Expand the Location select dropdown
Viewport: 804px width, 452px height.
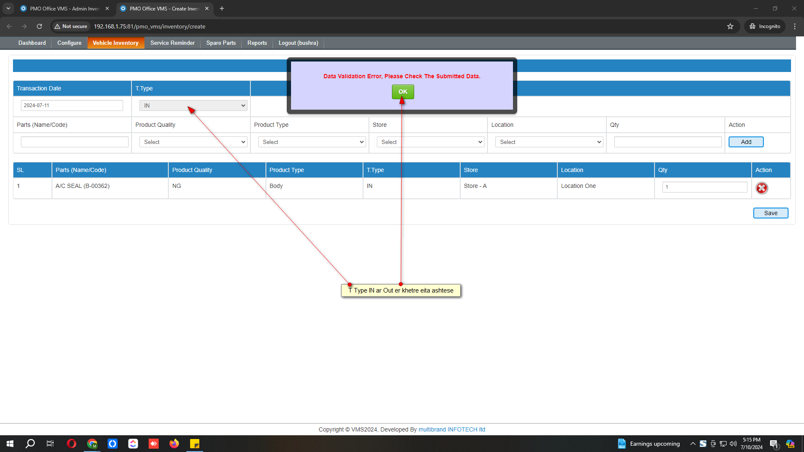coord(549,142)
